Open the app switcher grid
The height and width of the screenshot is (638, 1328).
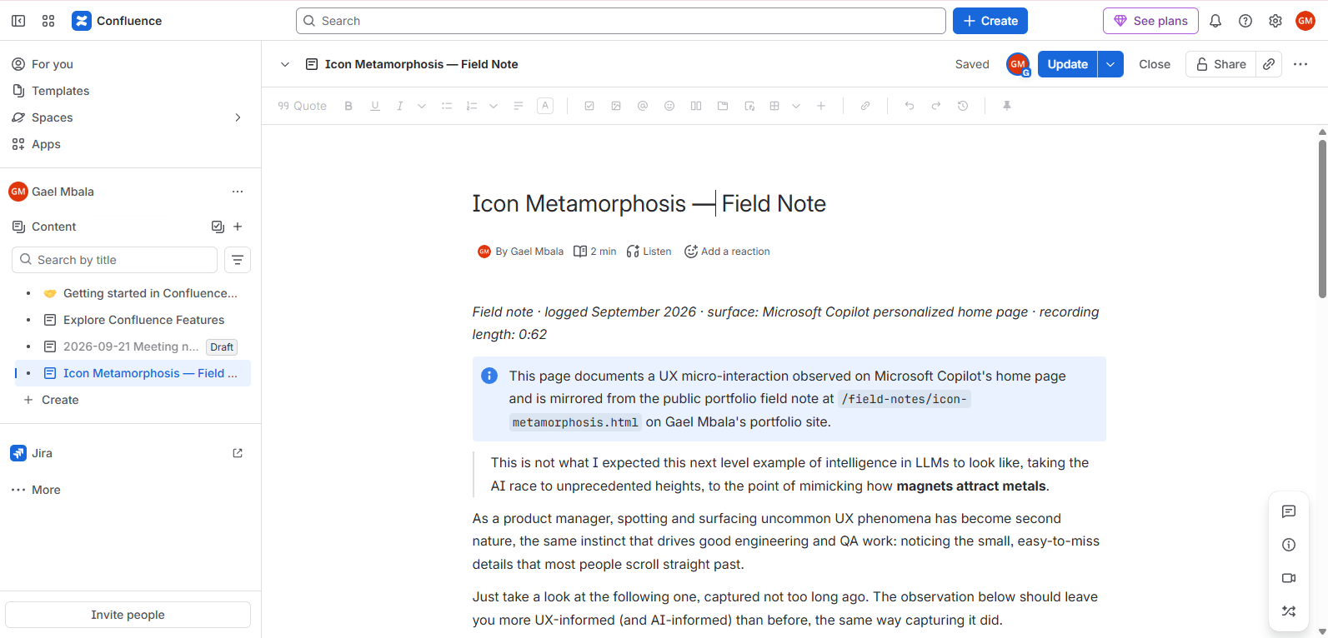48,21
